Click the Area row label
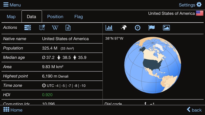Viewport: 205px width, 115px height. coord(7,67)
